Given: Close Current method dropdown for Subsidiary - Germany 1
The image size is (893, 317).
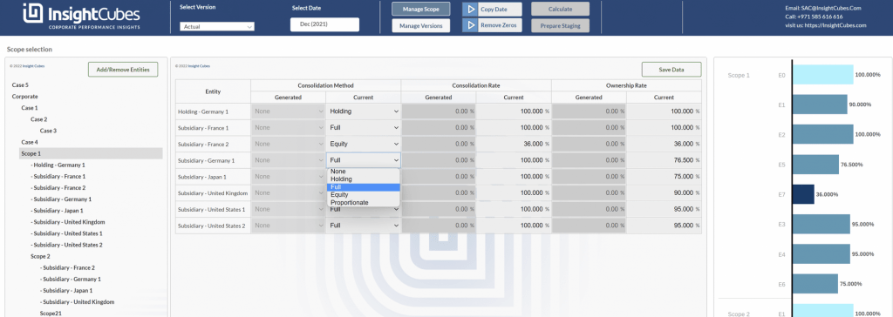Looking at the screenshot, I should pos(364,160).
